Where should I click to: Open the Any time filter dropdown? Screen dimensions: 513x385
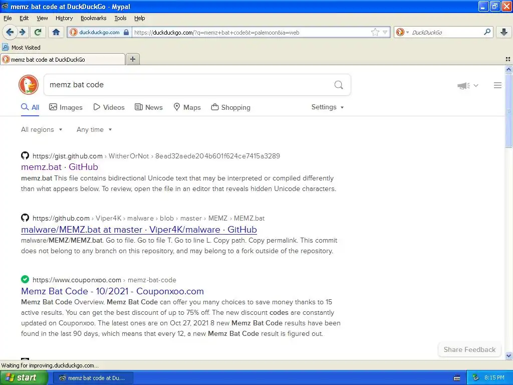point(94,130)
